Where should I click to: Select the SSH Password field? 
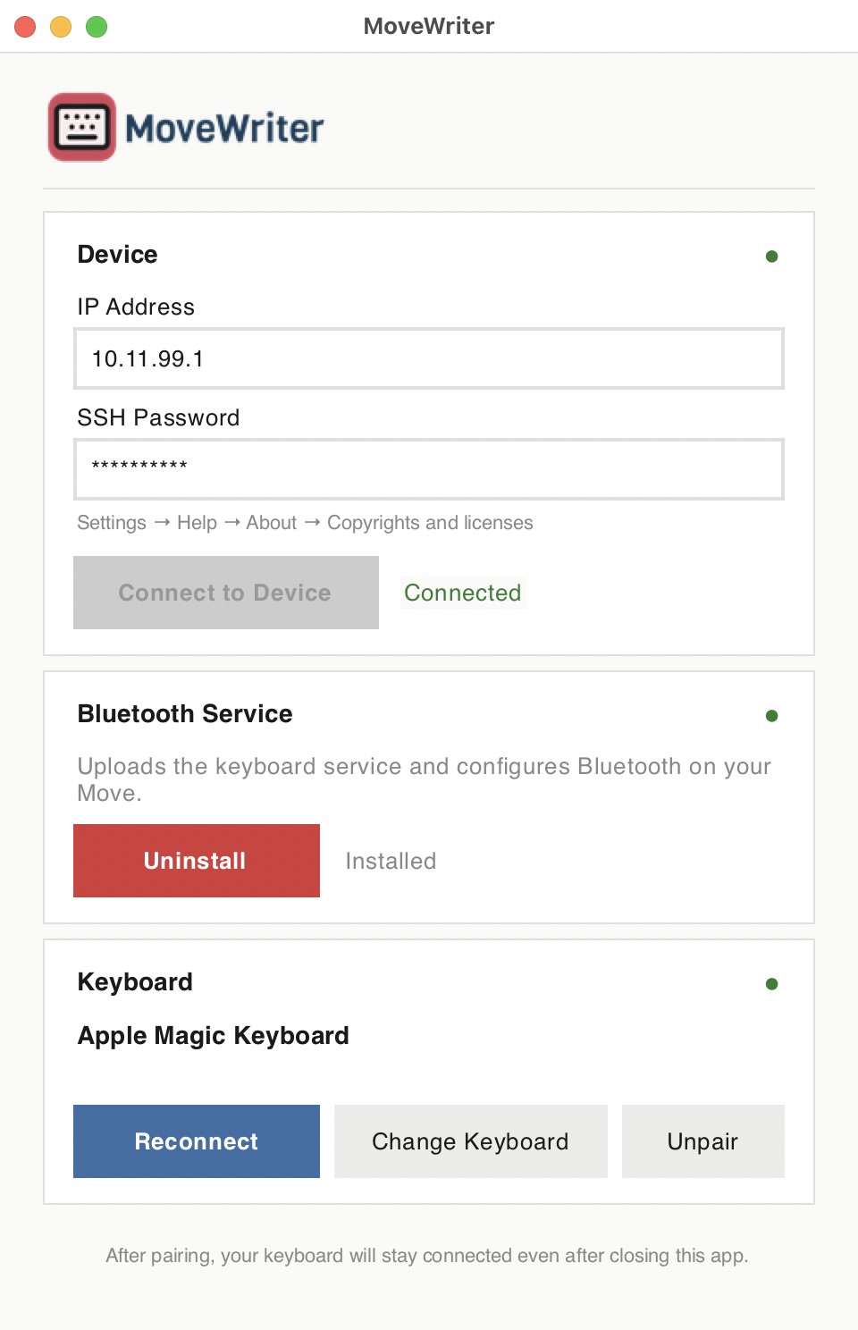click(427, 469)
